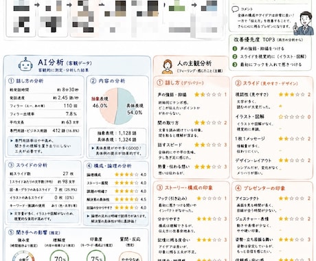Click the blue 具体表現 pie slice

(x=125, y=106)
